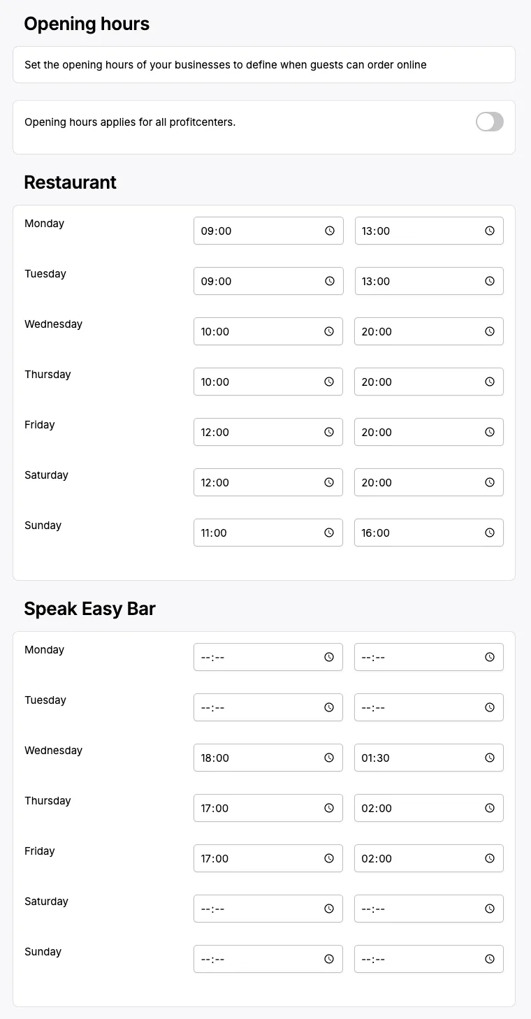Open time picker for Restaurant Wednesday opening
The height and width of the screenshot is (1019, 531).
pyautogui.click(x=329, y=331)
